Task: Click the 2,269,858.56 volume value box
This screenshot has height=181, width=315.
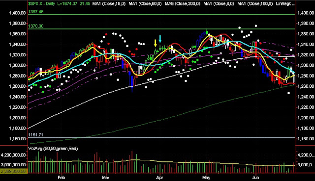Action: click(13, 171)
